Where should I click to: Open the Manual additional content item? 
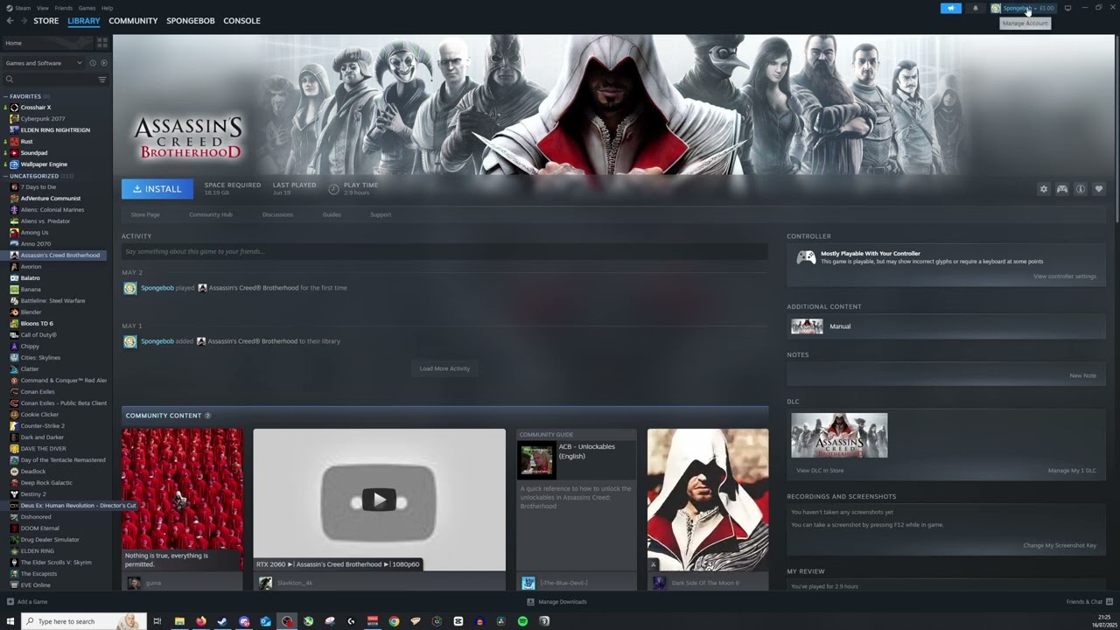[946, 326]
